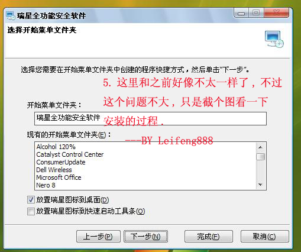The height and width of the screenshot is (252, 301).
Task: Enable 放置瑞星图标到快速启动工具条 checkbox
Action: click(31, 211)
